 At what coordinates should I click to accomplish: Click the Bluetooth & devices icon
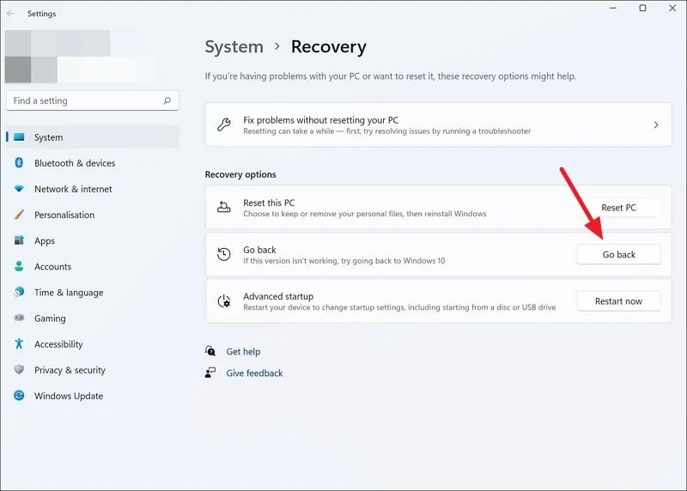[x=19, y=163]
